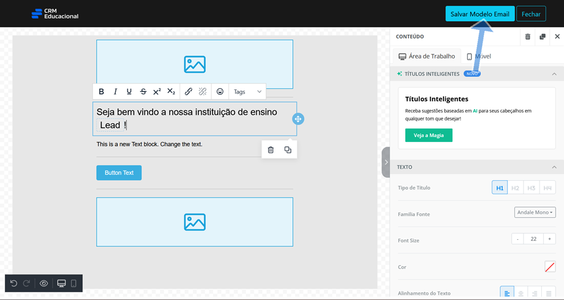
Task: Underline the selected text
Action: (129, 92)
